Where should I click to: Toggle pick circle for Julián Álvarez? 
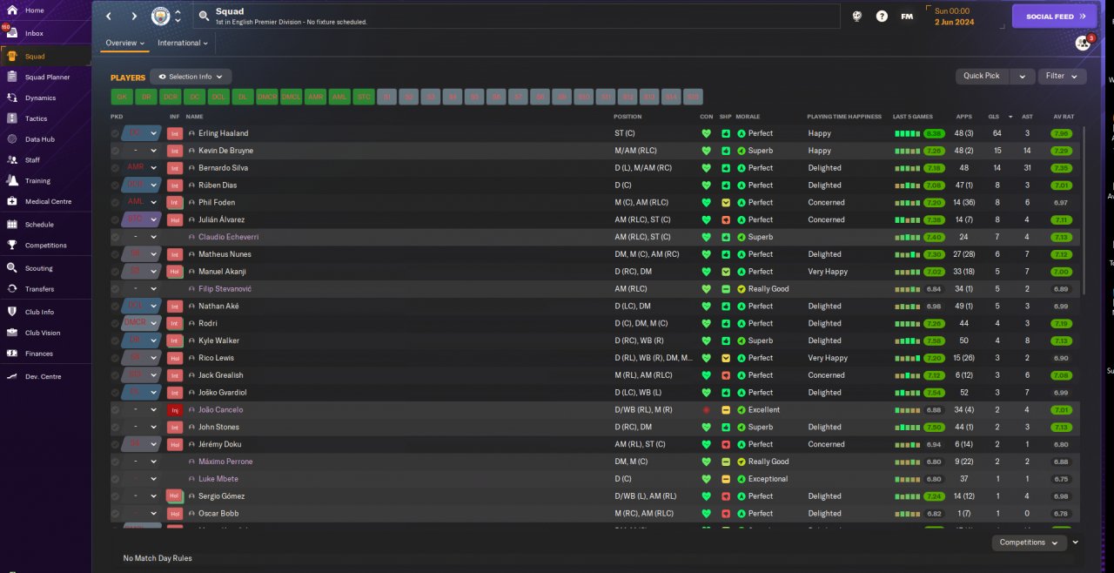pyautogui.click(x=115, y=219)
